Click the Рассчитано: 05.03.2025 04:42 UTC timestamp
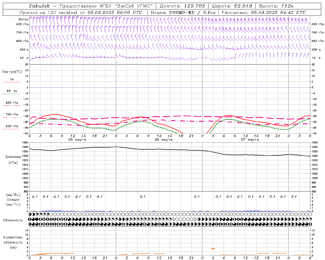Viewport: 325px width, 260px height. click(264, 12)
